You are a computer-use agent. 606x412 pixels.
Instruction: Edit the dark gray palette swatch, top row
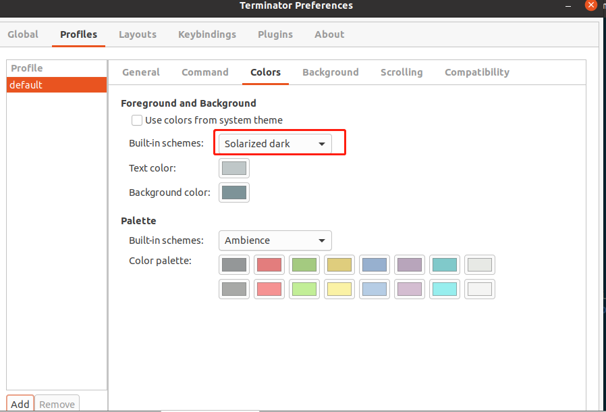point(234,265)
